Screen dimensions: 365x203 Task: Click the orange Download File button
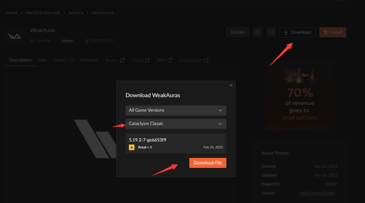pyautogui.click(x=208, y=163)
